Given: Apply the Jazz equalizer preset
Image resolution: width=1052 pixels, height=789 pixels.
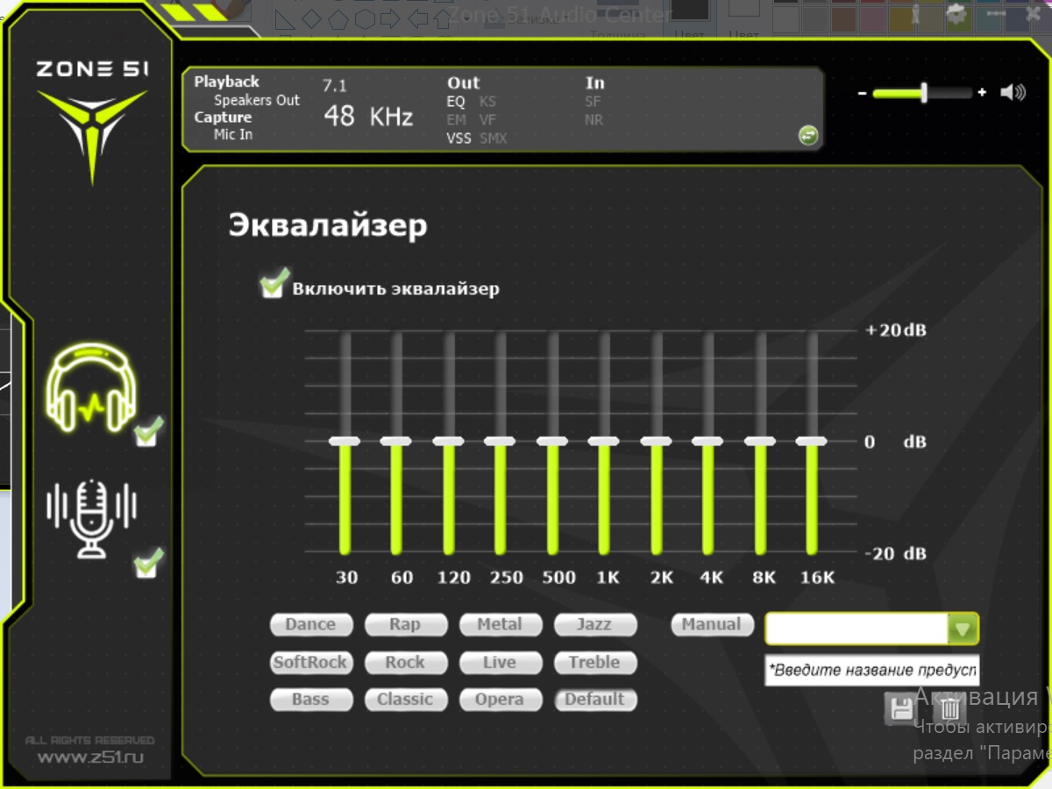Looking at the screenshot, I should click(595, 625).
